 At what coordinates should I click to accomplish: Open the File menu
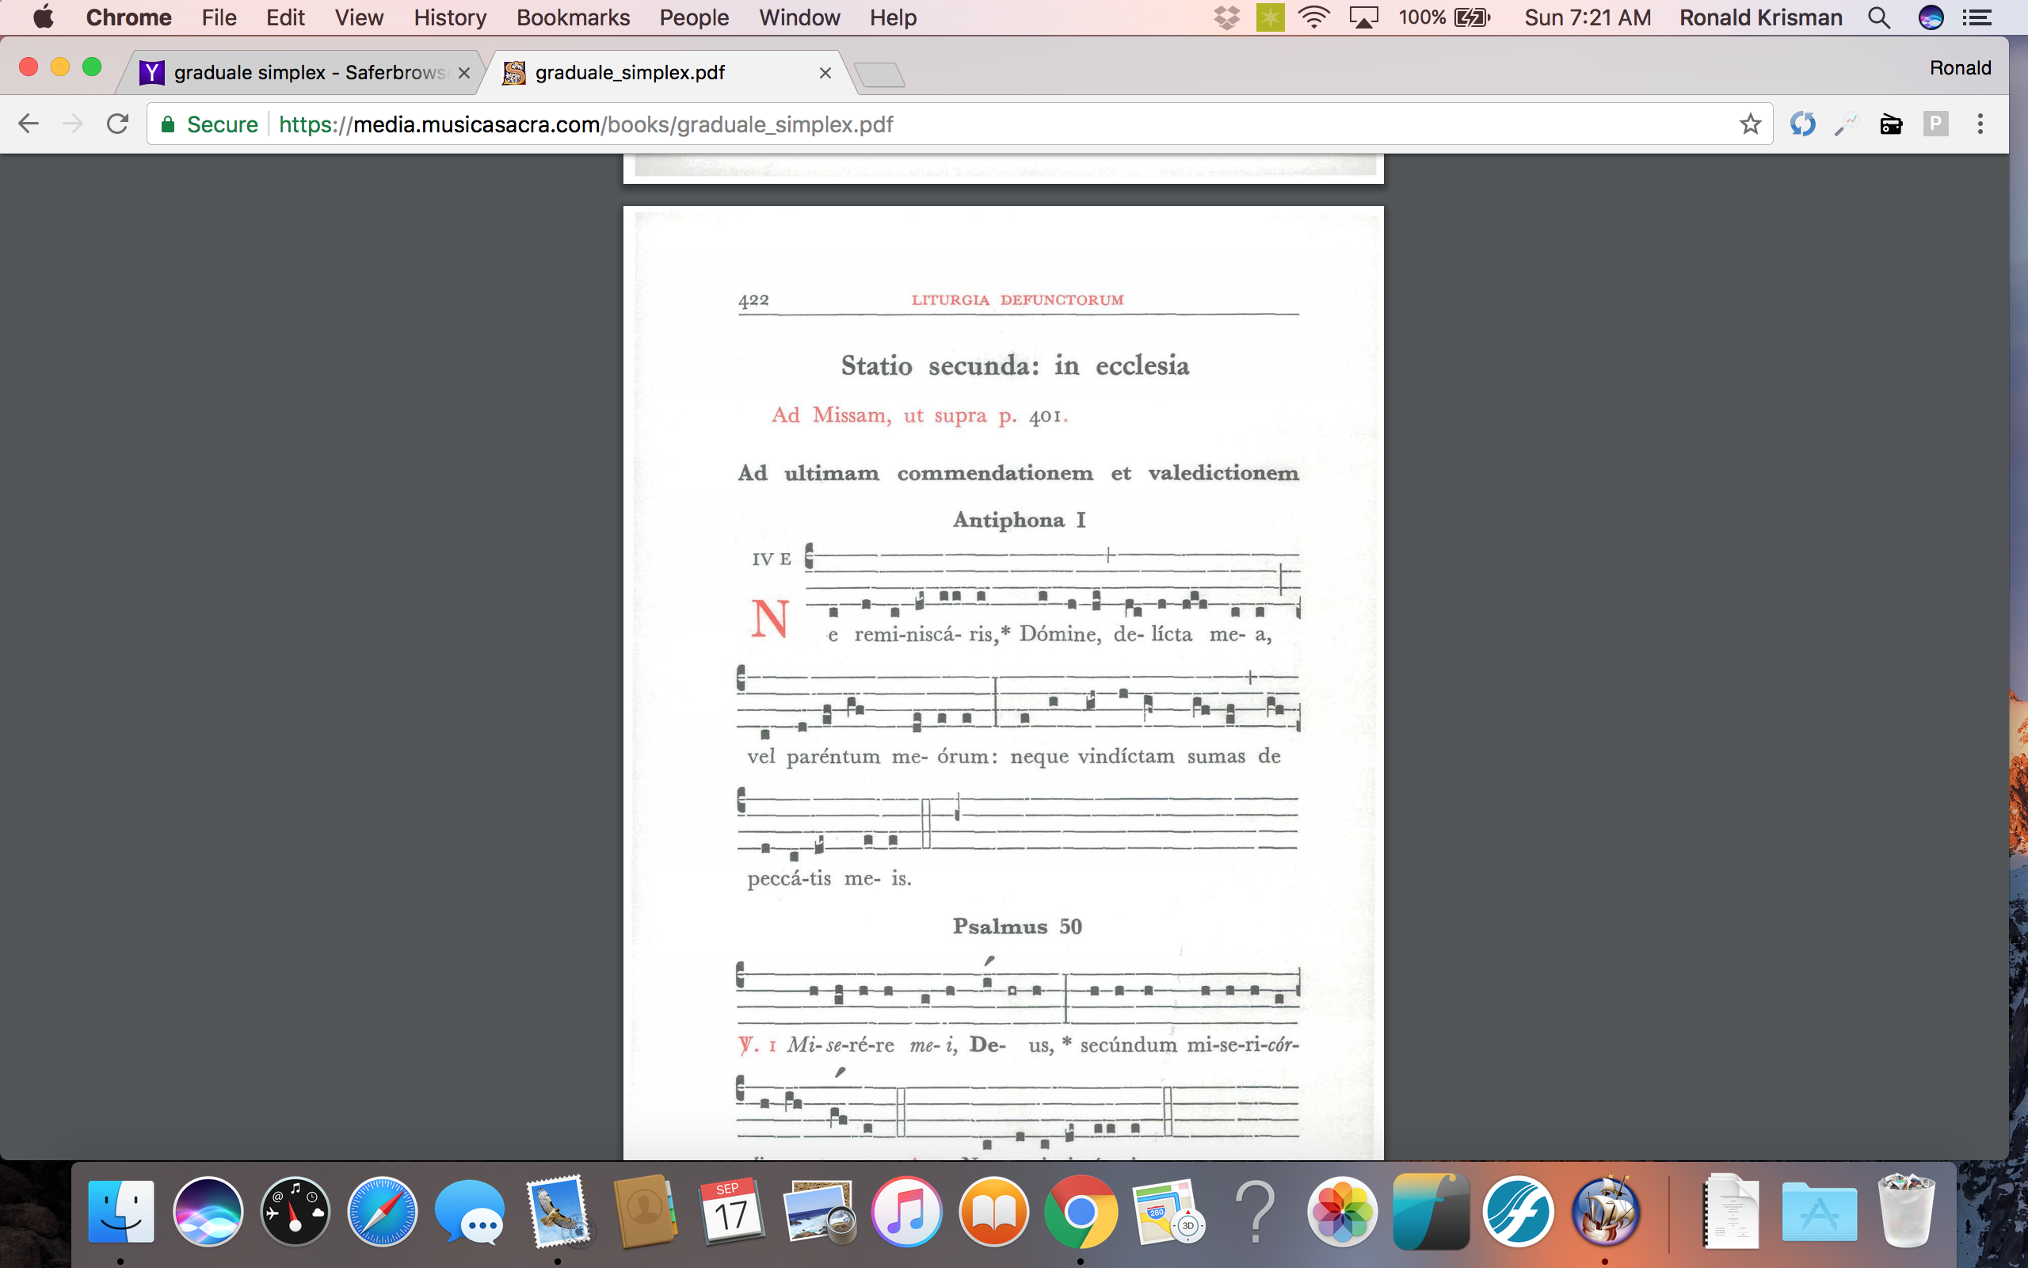point(219,17)
